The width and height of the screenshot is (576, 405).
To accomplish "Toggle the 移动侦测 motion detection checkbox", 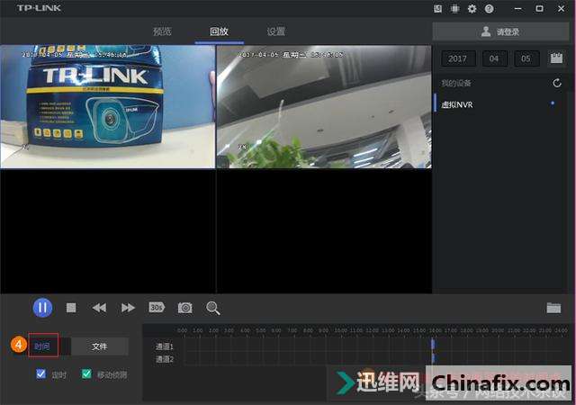I will click(x=86, y=374).
